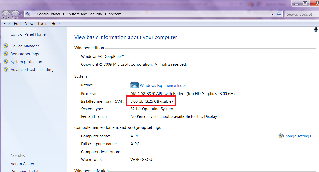Open the Help menu
The width and height of the screenshot is (319, 172).
coord(55,24)
